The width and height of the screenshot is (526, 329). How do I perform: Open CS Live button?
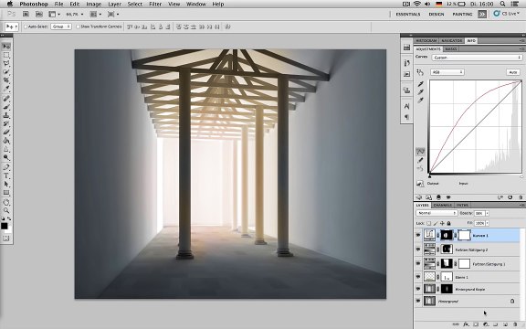(x=507, y=14)
